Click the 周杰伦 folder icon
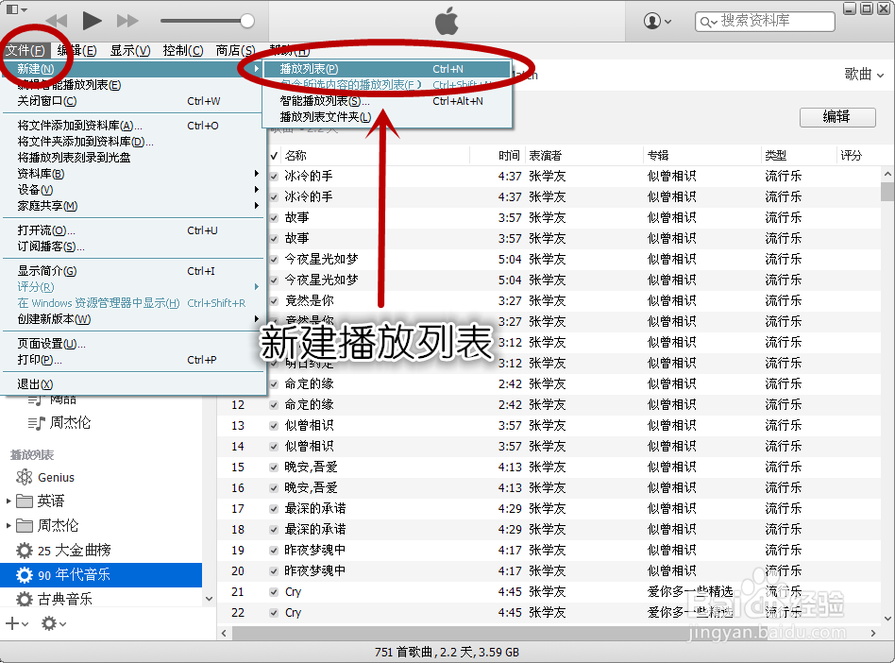Viewport: 895px width, 663px height. pos(25,525)
